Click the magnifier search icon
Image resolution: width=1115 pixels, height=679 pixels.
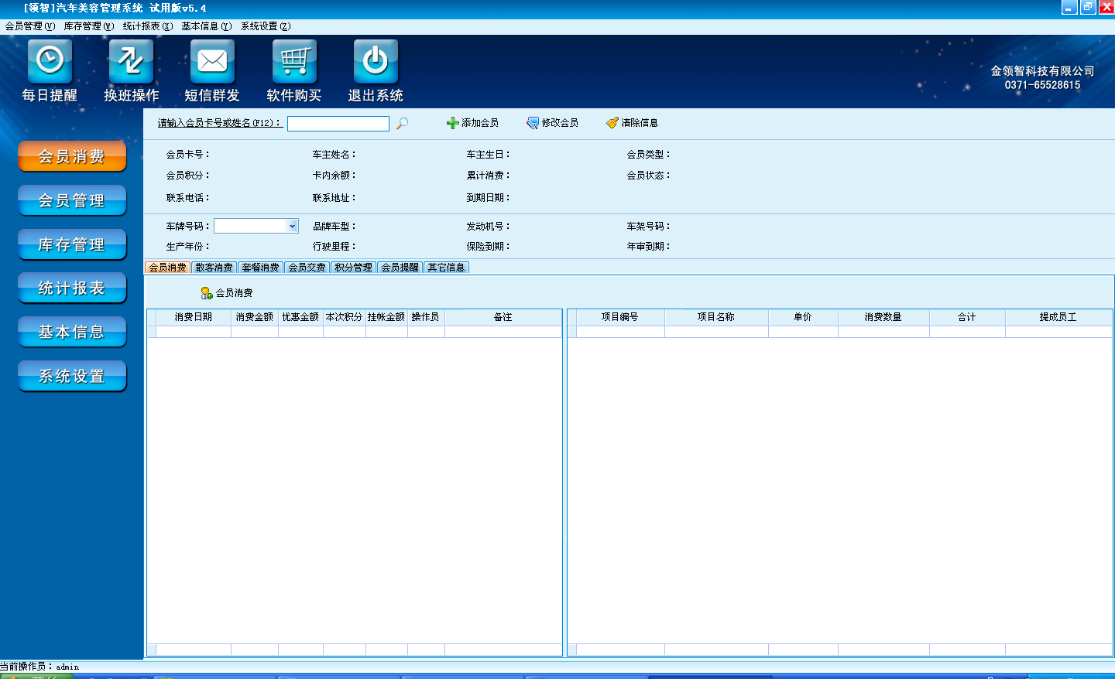(402, 124)
